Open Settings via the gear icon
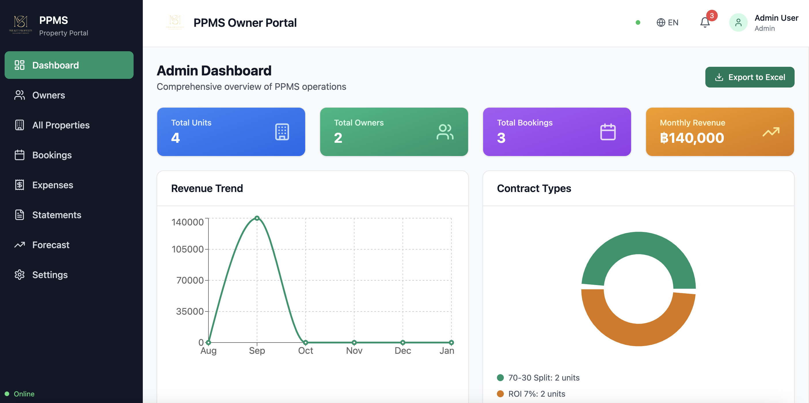 (20, 275)
